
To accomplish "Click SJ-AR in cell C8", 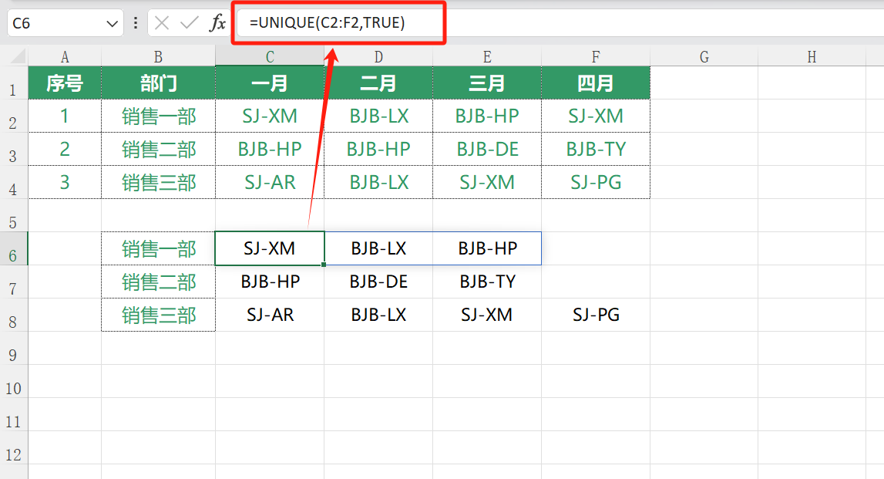I will pos(270,315).
